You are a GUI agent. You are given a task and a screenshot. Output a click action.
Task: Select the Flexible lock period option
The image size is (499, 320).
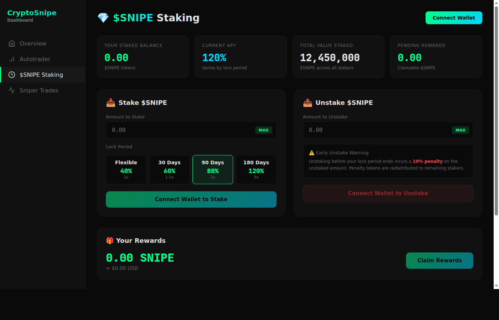(126, 170)
